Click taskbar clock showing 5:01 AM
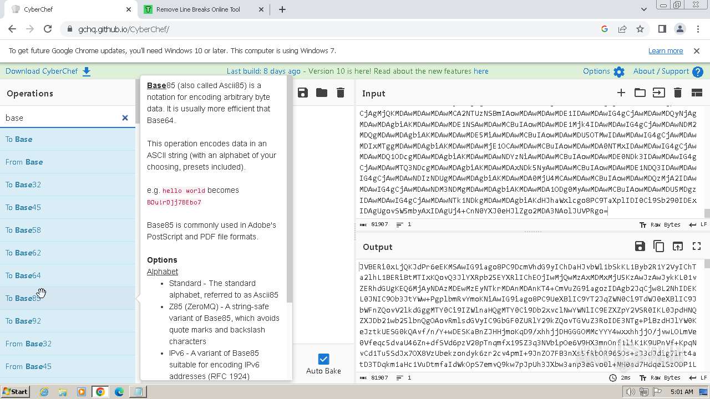The image size is (710, 399). pos(681,392)
